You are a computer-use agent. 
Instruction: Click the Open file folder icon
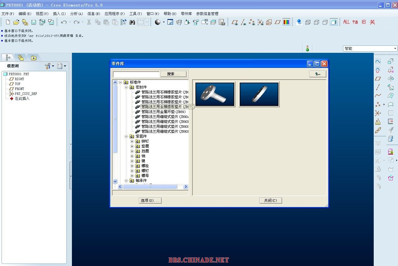16,22
